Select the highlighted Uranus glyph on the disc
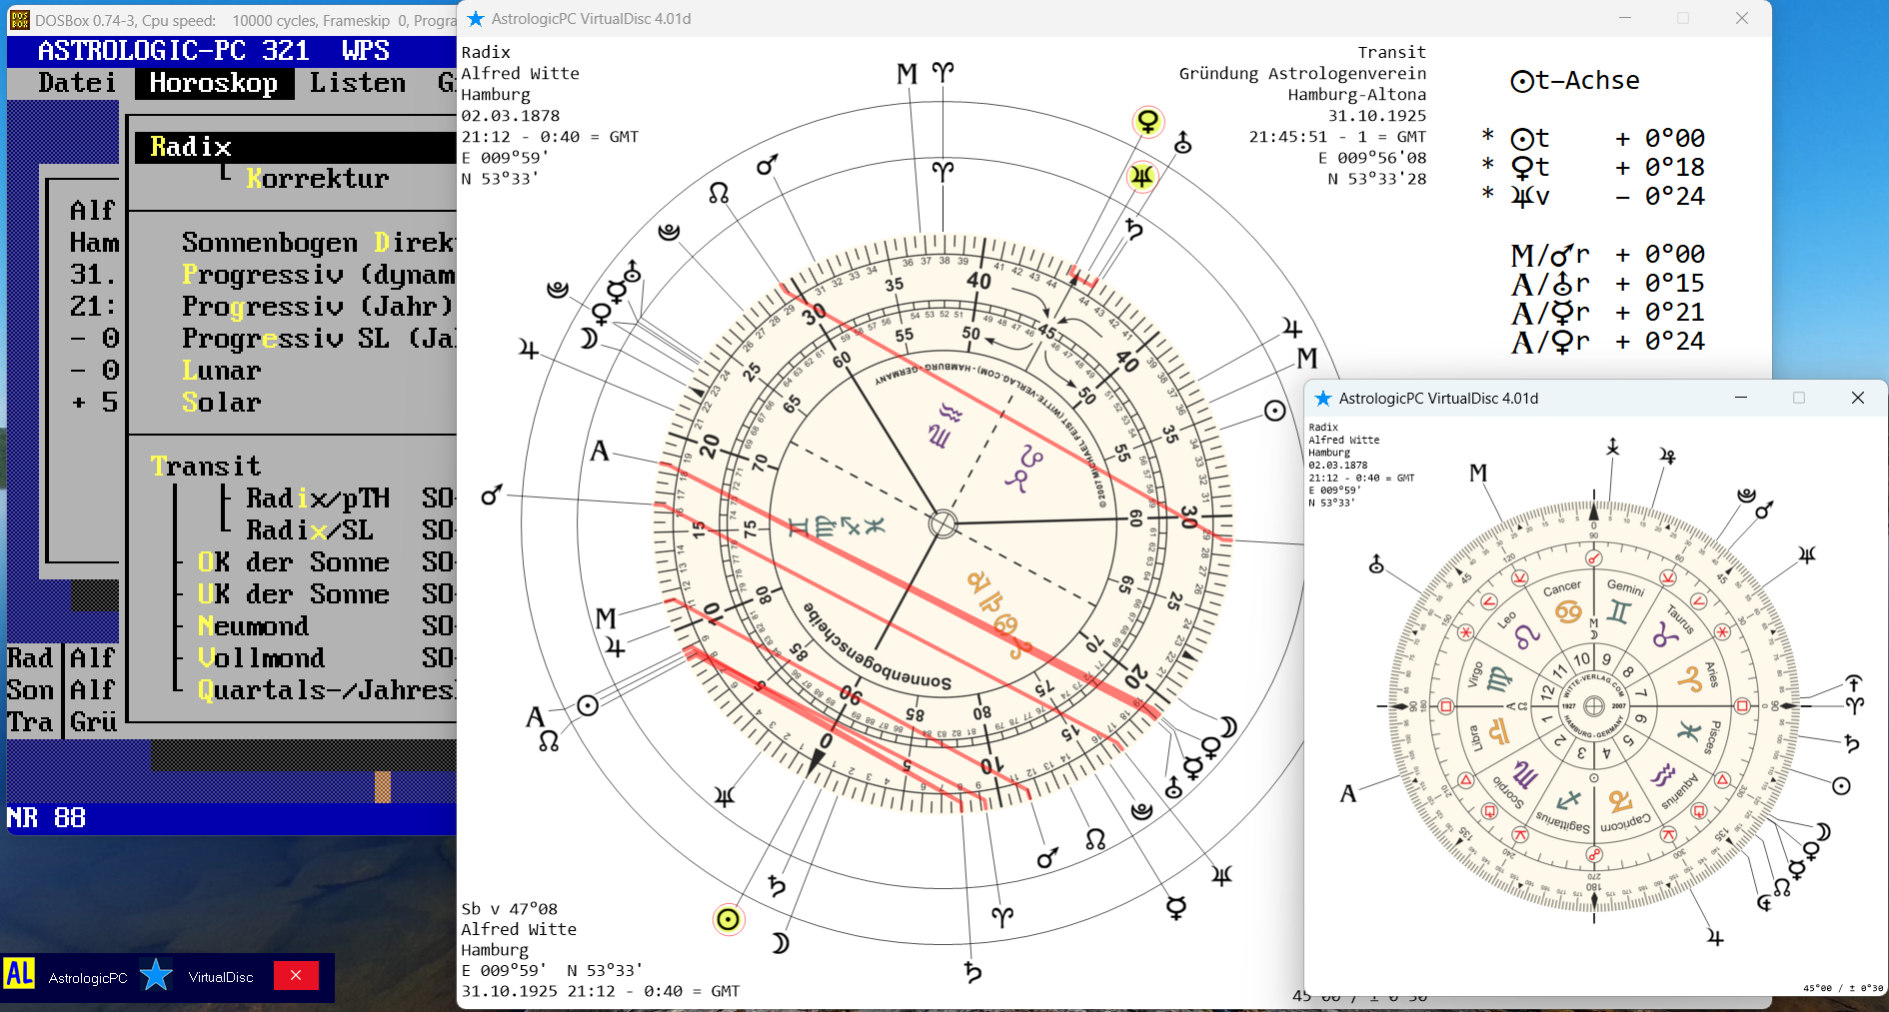The width and height of the screenshot is (1889, 1012). tap(1142, 175)
